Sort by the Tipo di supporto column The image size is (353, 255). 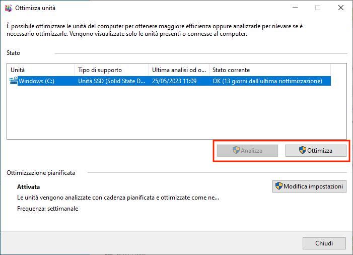click(111, 70)
